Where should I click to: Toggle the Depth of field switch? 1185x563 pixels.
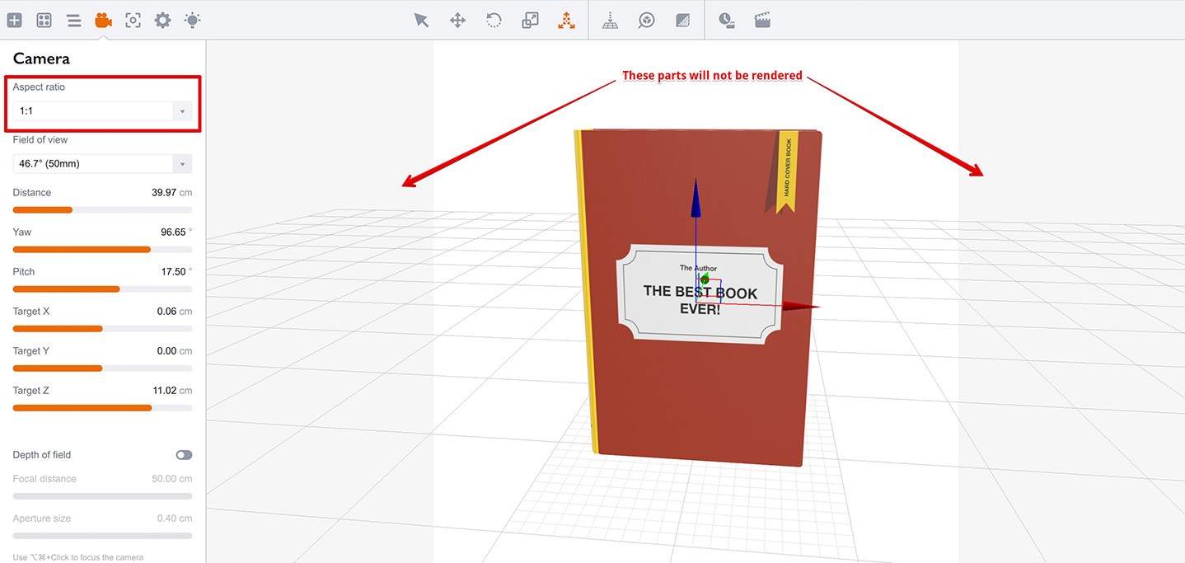(x=184, y=455)
